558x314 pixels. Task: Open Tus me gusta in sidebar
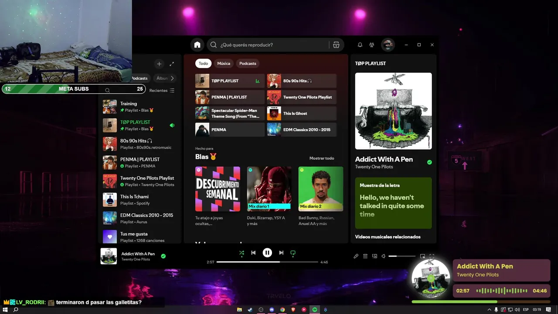coord(139,237)
